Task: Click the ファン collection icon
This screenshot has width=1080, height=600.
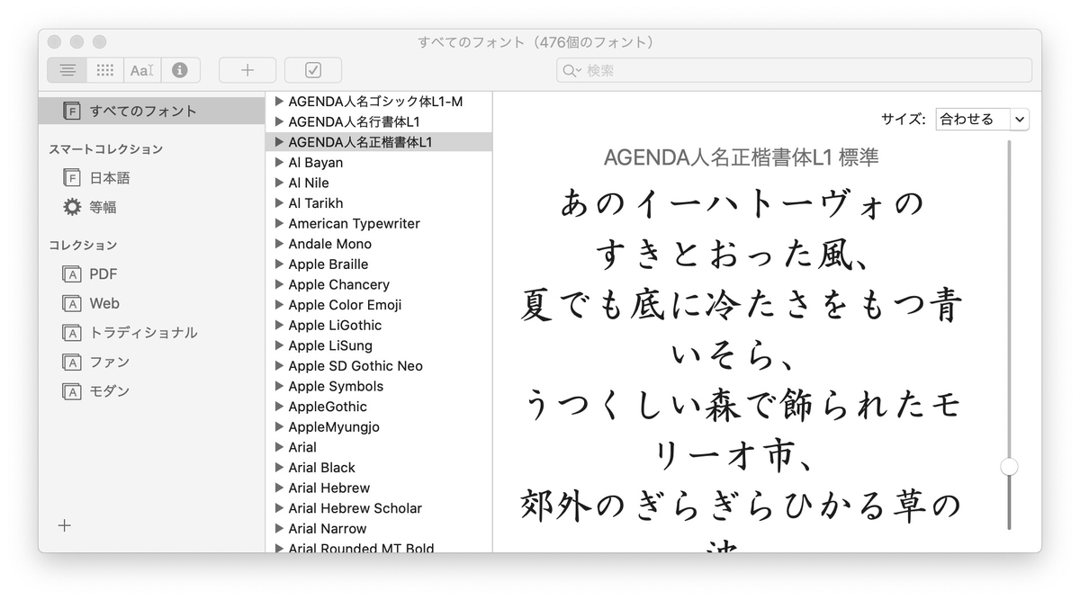Action: pos(72,362)
